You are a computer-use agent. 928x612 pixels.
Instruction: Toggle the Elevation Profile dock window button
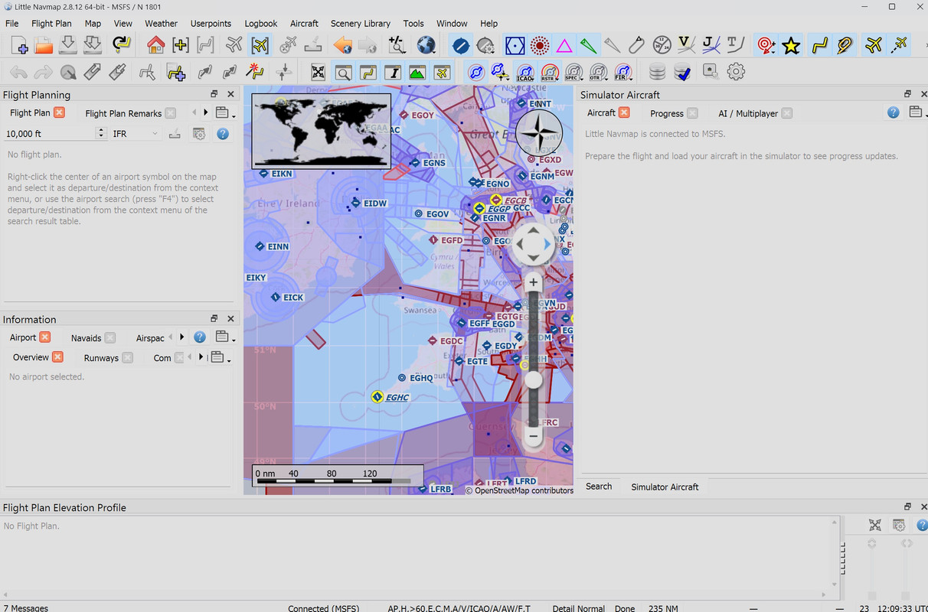[x=417, y=73]
